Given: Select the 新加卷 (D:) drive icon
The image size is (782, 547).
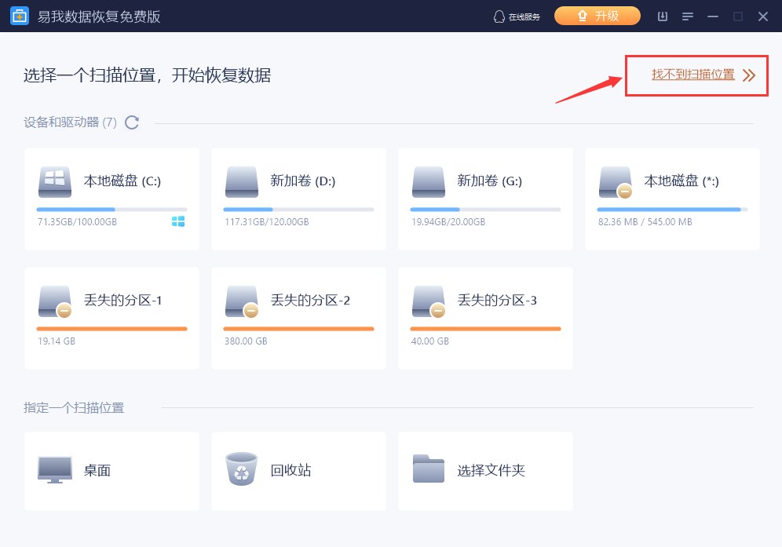Looking at the screenshot, I should pyautogui.click(x=242, y=183).
